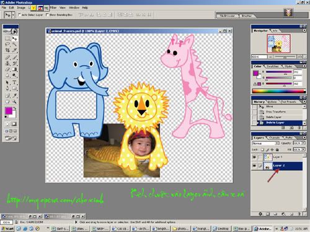Open the File Browser tab

coord(227,16)
